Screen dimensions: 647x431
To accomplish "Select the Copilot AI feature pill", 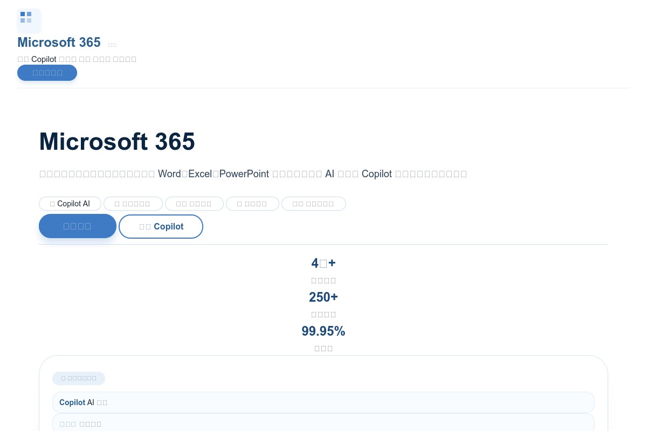I will (70, 204).
